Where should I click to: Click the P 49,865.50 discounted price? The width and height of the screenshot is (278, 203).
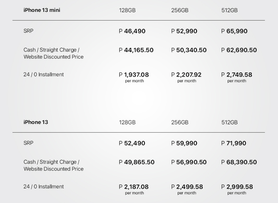point(137,162)
